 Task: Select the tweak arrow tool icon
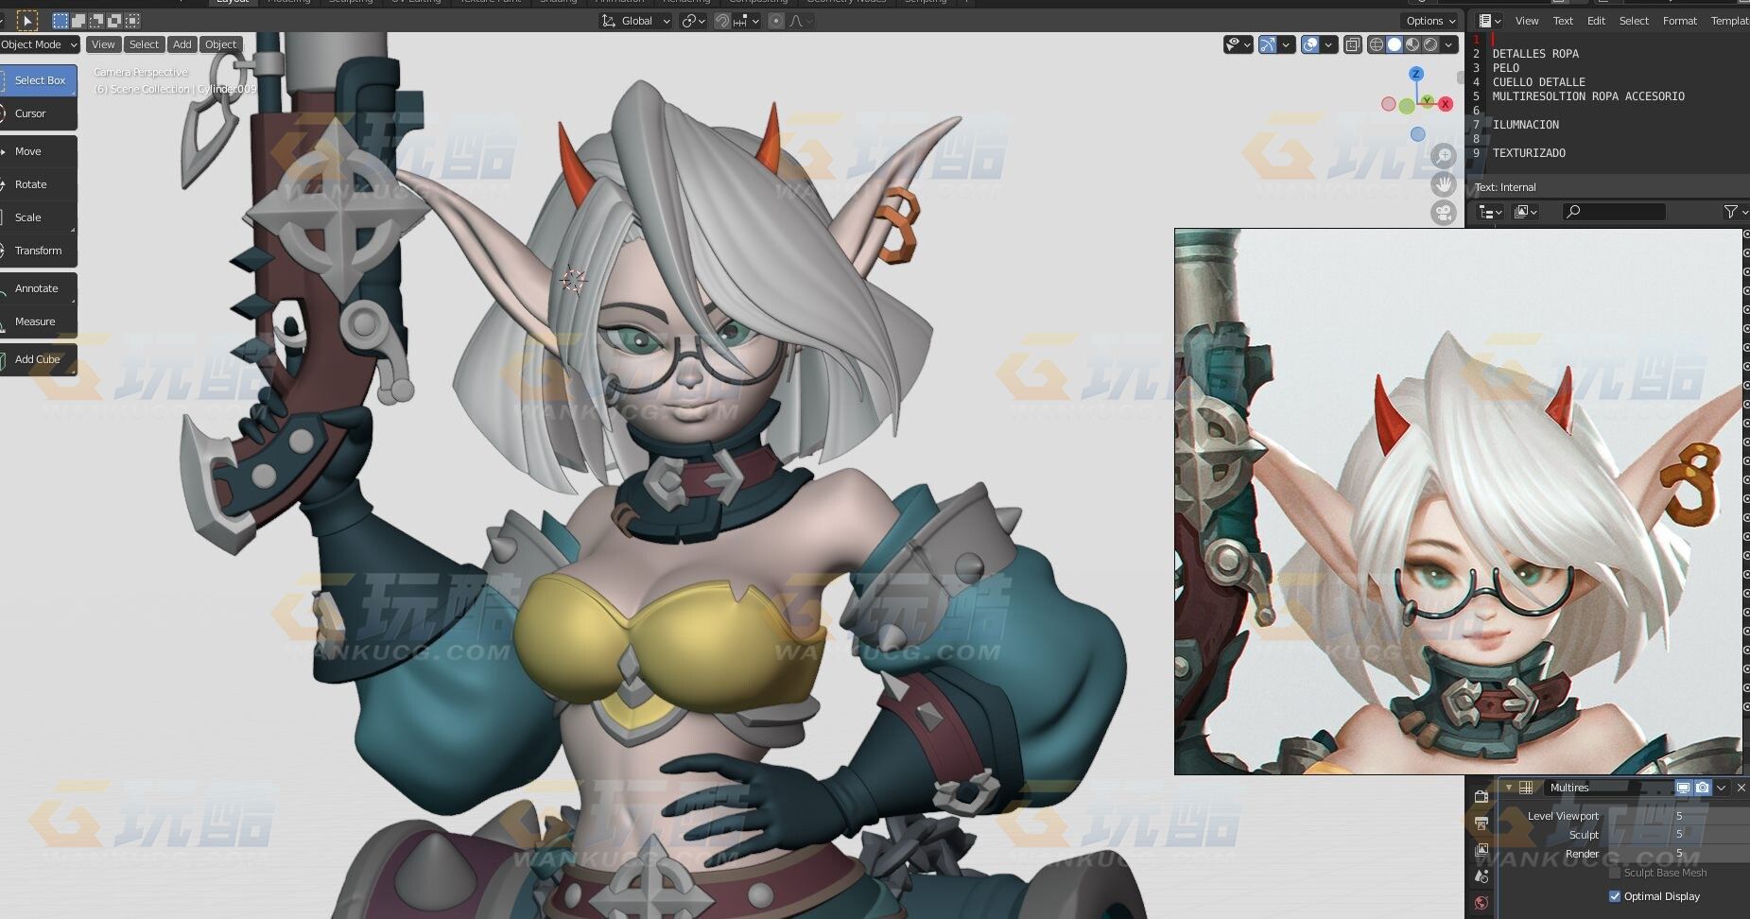[x=26, y=20]
